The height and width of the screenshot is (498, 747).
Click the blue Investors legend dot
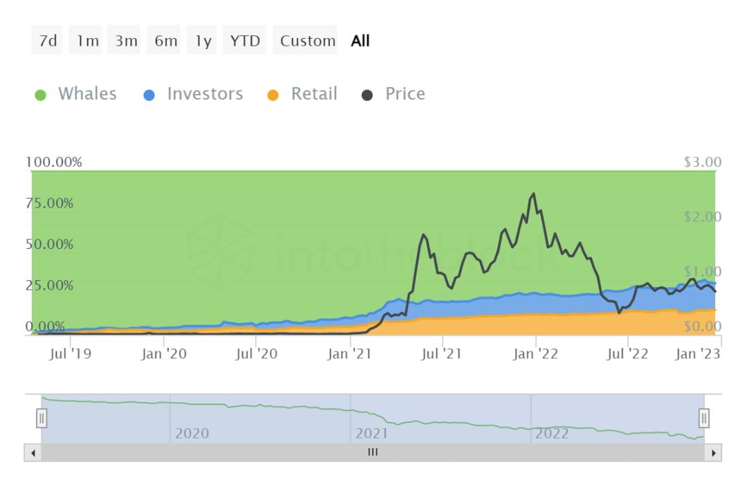click(149, 95)
